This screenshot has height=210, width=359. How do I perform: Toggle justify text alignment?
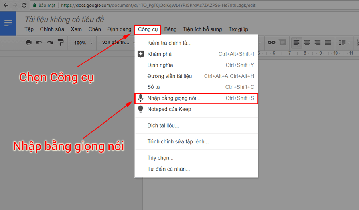point(328,42)
